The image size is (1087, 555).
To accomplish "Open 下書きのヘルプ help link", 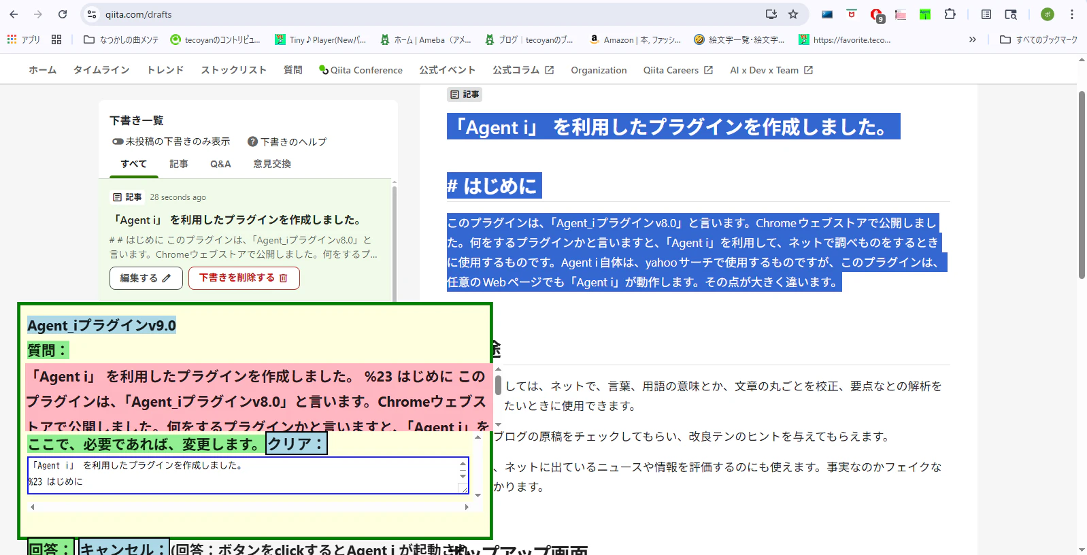I will [287, 141].
